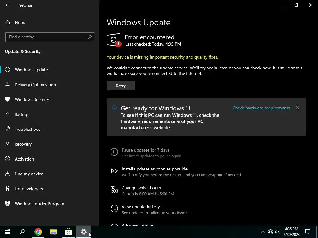
Task: Open the Windows Start menu
Action: click(x=7, y=232)
